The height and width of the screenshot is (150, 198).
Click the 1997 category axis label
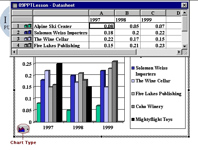[48, 128]
